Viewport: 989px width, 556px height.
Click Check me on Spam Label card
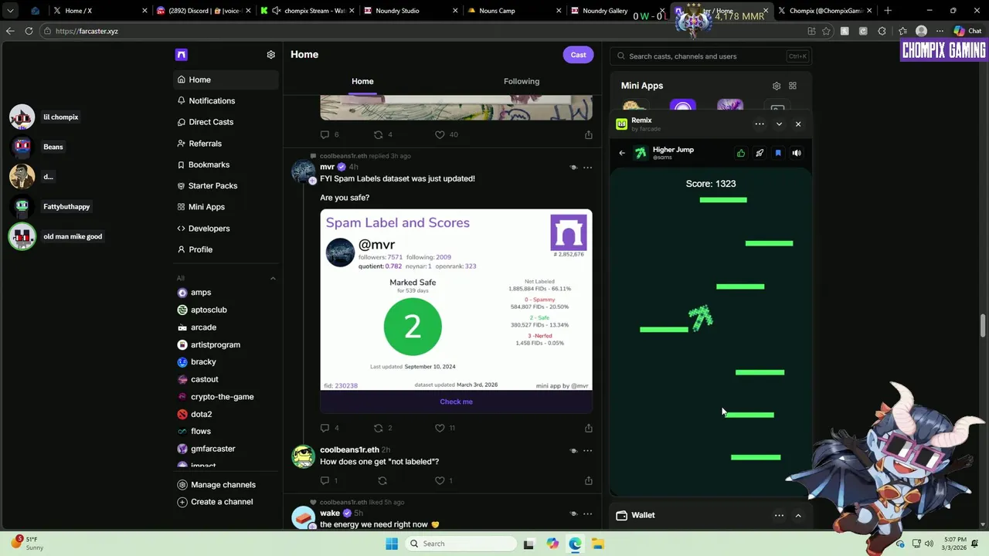(456, 402)
